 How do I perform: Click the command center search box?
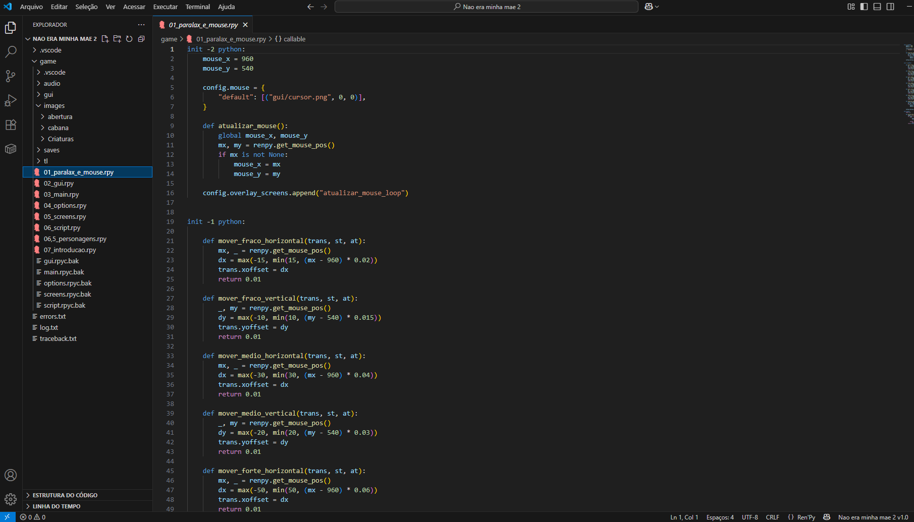coord(487,7)
